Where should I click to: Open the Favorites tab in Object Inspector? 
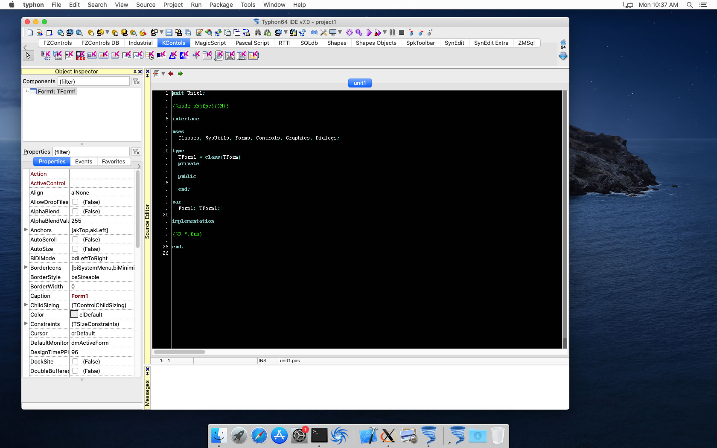(114, 161)
